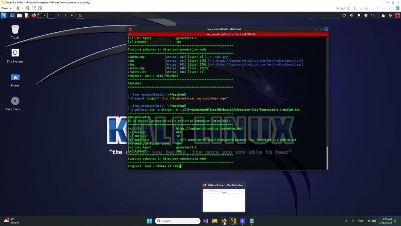Image resolution: width=401 pixels, height=226 pixels.
Task: Enter VMware full screen mode
Action: pyautogui.click(x=34, y=8)
